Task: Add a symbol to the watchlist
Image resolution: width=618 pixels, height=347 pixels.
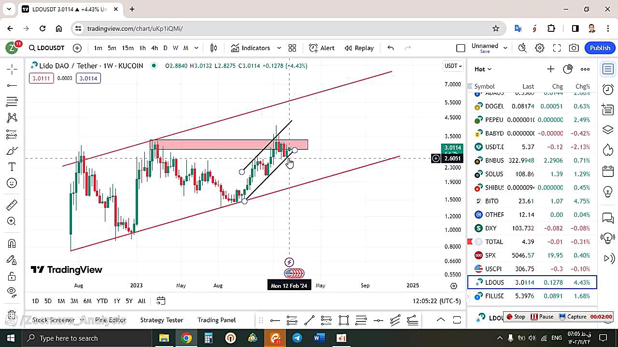Action: 550,69
